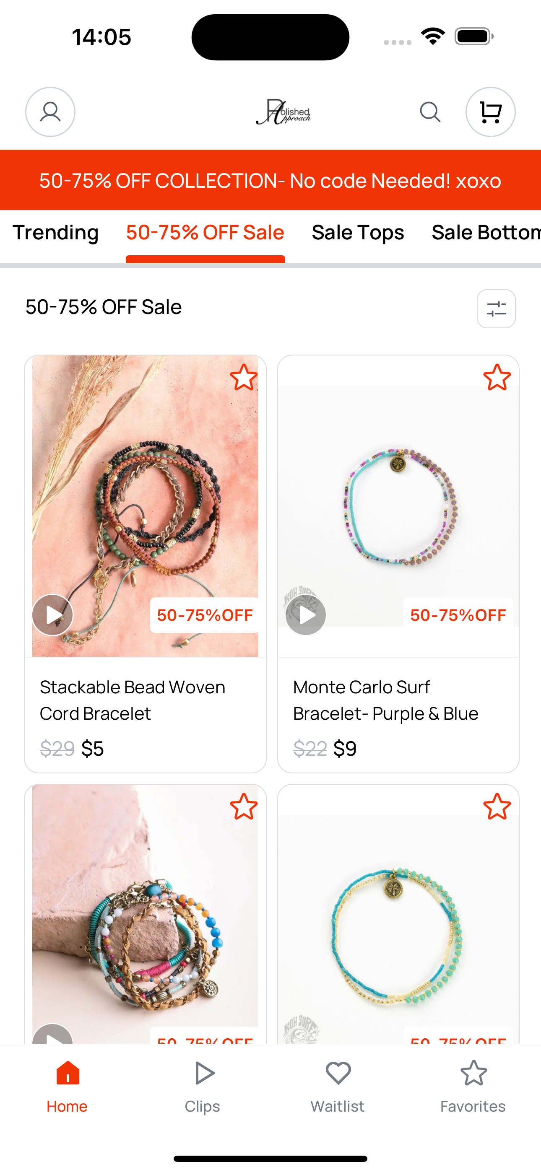Tap the search magnifier icon
The image size is (541, 1172).
(430, 112)
